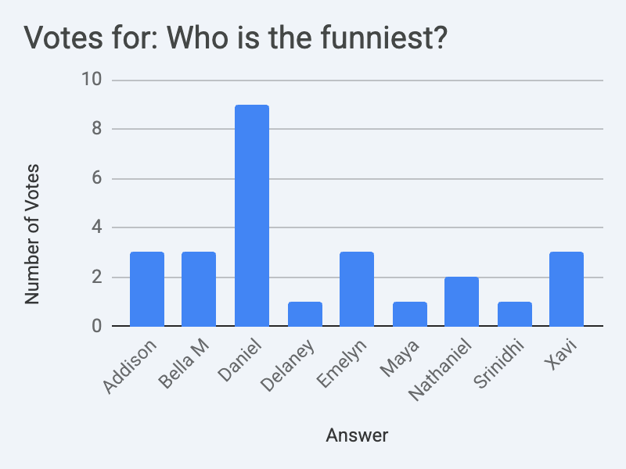Select the 'Number of Votes' vertical axis title
The width and height of the screenshot is (626, 469).
[x=32, y=234]
